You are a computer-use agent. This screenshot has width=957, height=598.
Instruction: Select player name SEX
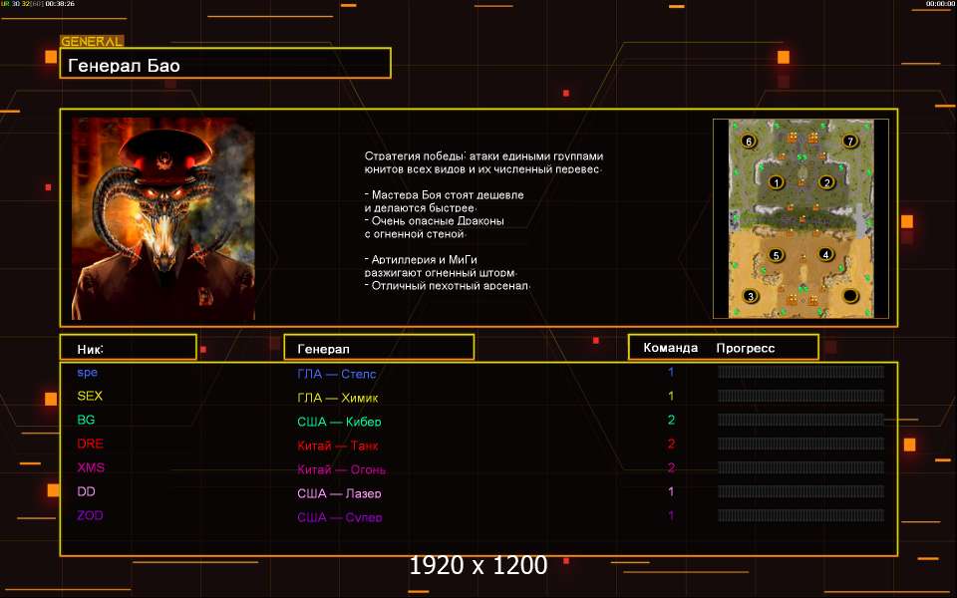(x=90, y=396)
